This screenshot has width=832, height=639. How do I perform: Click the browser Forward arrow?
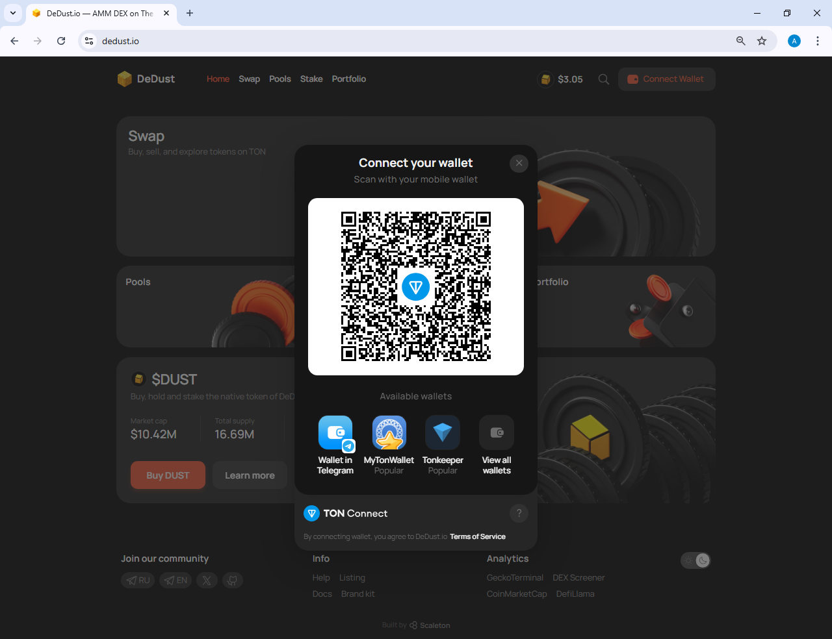tap(38, 41)
